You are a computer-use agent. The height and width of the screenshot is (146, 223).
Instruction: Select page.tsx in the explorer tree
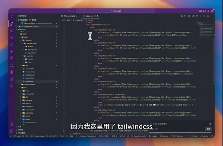(x=38, y=81)
